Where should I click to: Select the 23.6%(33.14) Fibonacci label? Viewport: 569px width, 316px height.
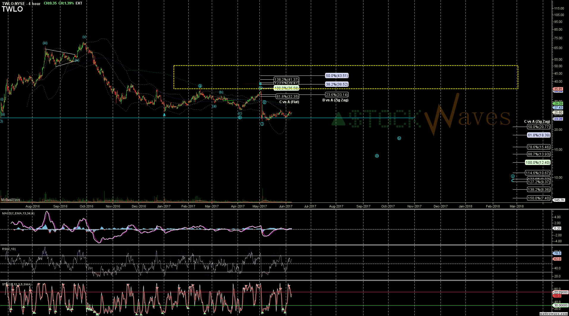(337, 95)
